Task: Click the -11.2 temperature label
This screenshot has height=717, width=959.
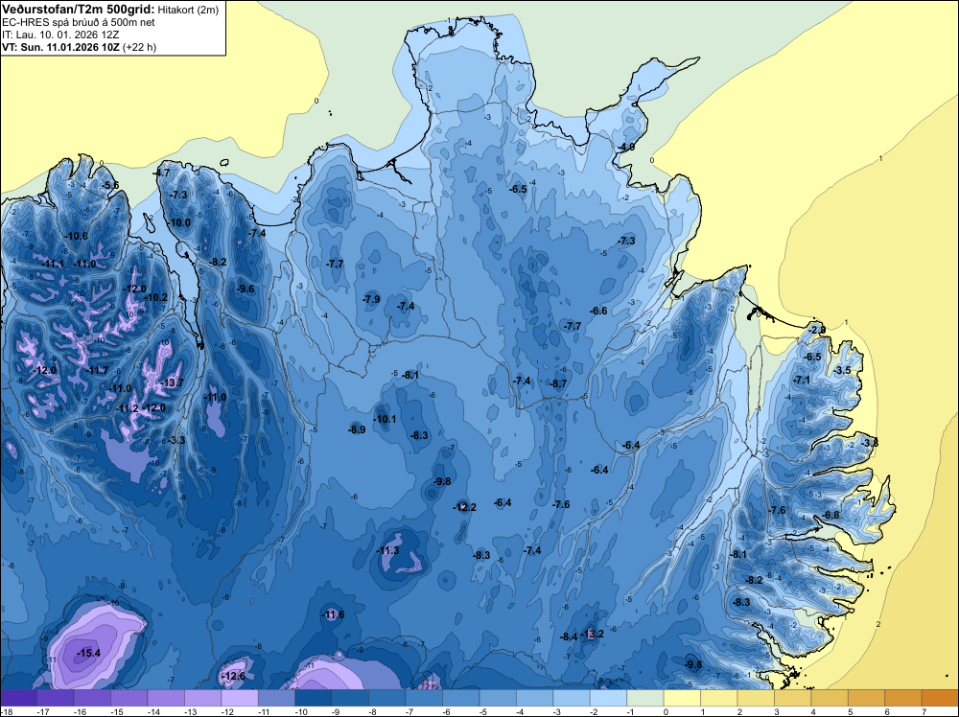Action: coord(128,408)
